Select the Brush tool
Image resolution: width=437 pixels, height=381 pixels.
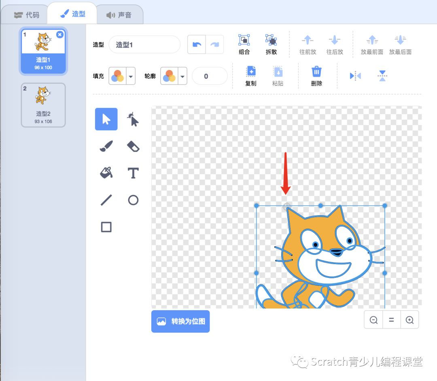[106, 146]
